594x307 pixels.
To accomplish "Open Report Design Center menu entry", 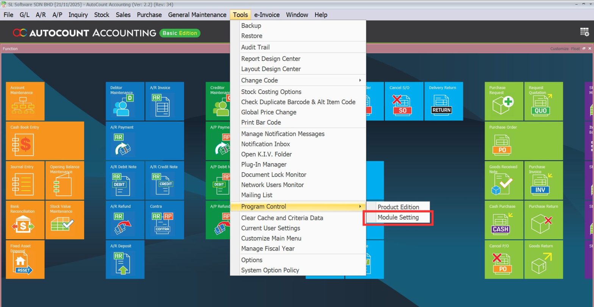I will 298,59.
